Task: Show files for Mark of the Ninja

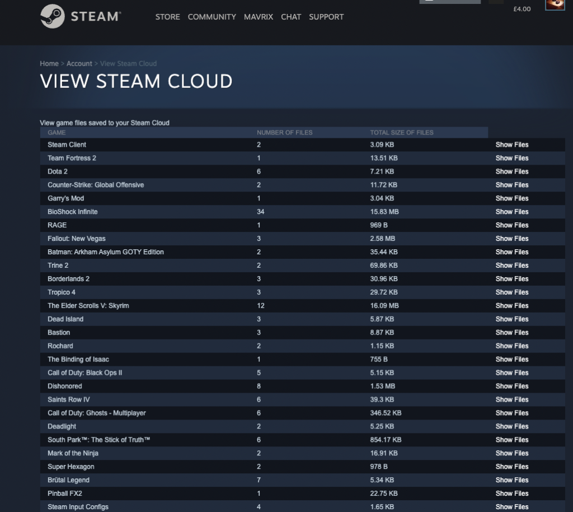Action: coord(512,453)
